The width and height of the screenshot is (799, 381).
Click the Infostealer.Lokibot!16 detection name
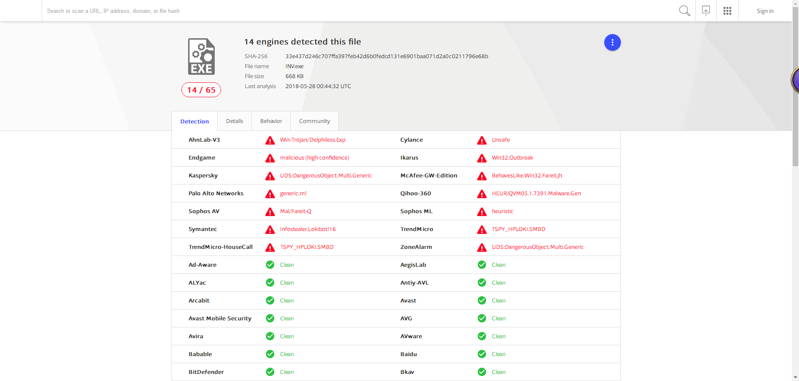click(308, 229)
